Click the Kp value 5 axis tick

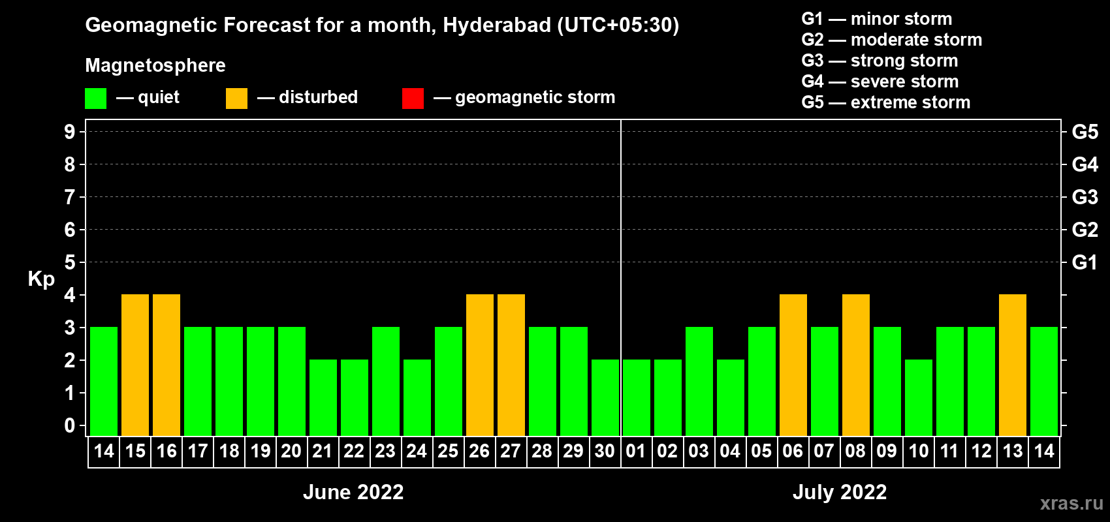(70, 262)
